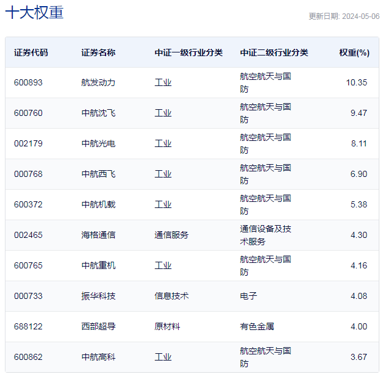Viewport: 383px width, 377px height.
Task: Click 工业 in the 中航沈飞 row
Action: [163, 113]
